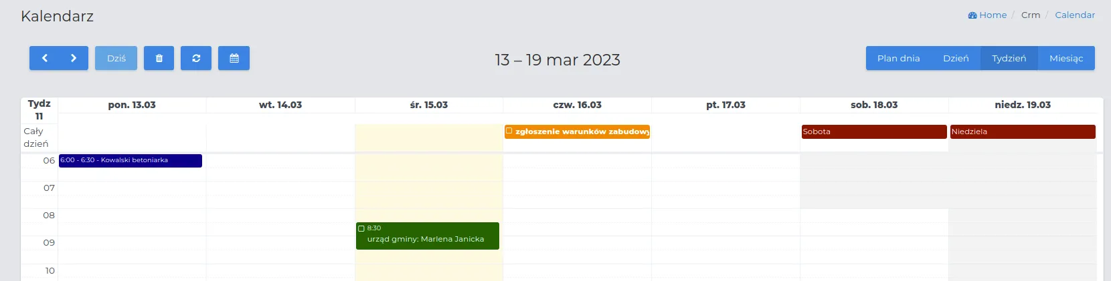Select the Tydzień view
The height and width of the screenshot is (281, 1111).
pyautogui.click(x=1009, y=58)
